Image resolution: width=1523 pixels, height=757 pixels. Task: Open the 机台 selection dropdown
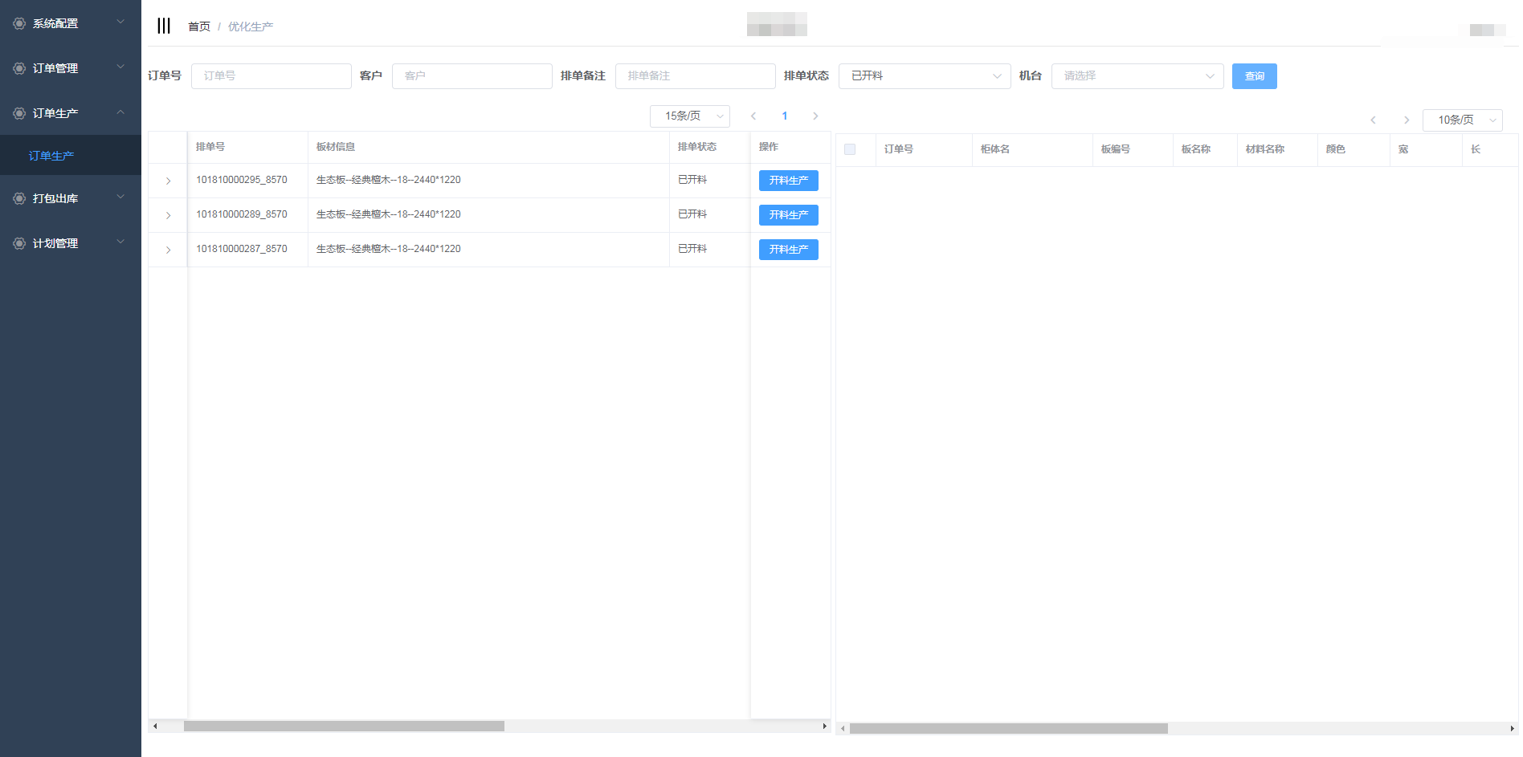pyautogui.click(x=1137, y=76)
